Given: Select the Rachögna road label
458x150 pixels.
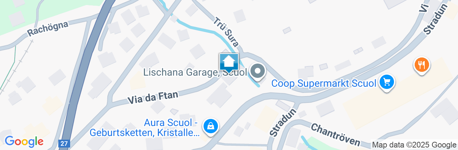Looking at the screenshot, I should coord(48,27).
